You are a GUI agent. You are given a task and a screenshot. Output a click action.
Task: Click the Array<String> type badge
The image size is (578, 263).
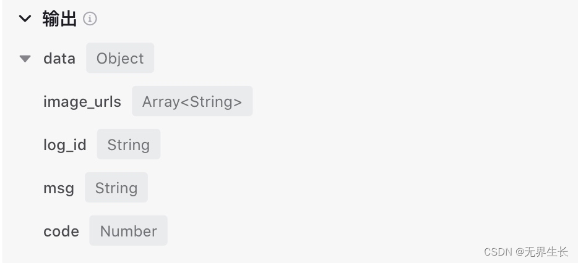pyautogui.click(x=192, y=101)
